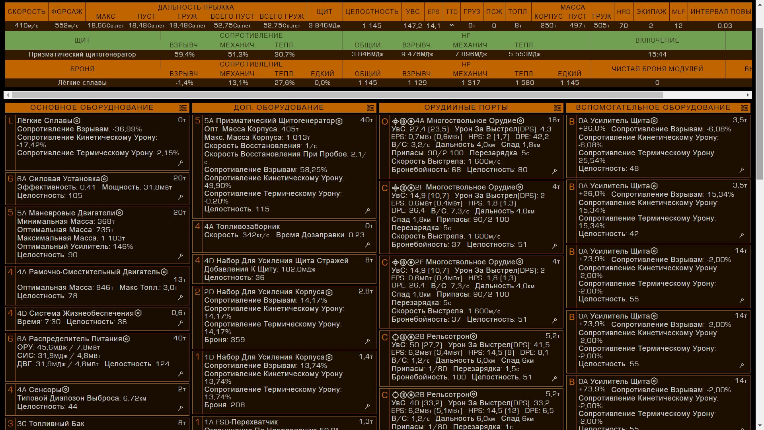Click the Призматический щитогенератор stats row label
764x430 pixels.
tap(82, 54)
